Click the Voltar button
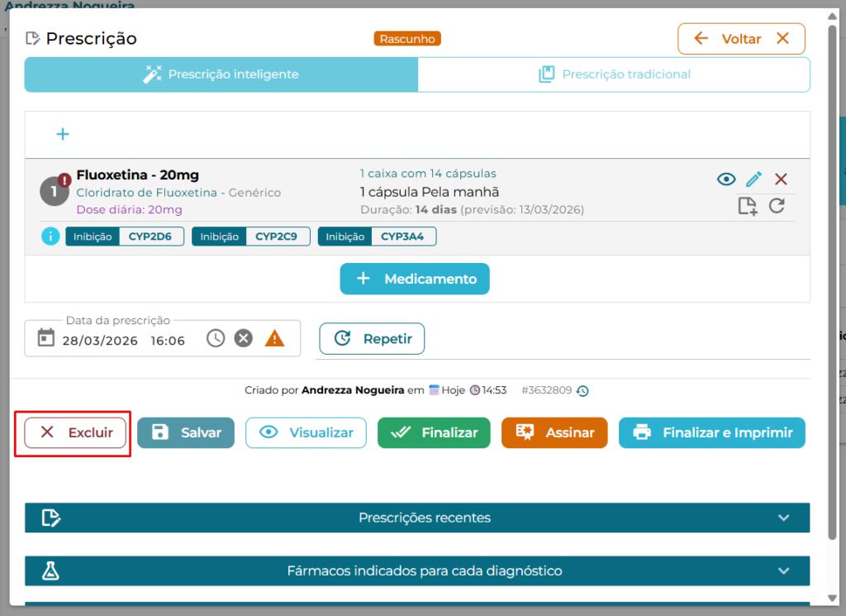Viewport: 846px width, 616px height. [741, 39]
